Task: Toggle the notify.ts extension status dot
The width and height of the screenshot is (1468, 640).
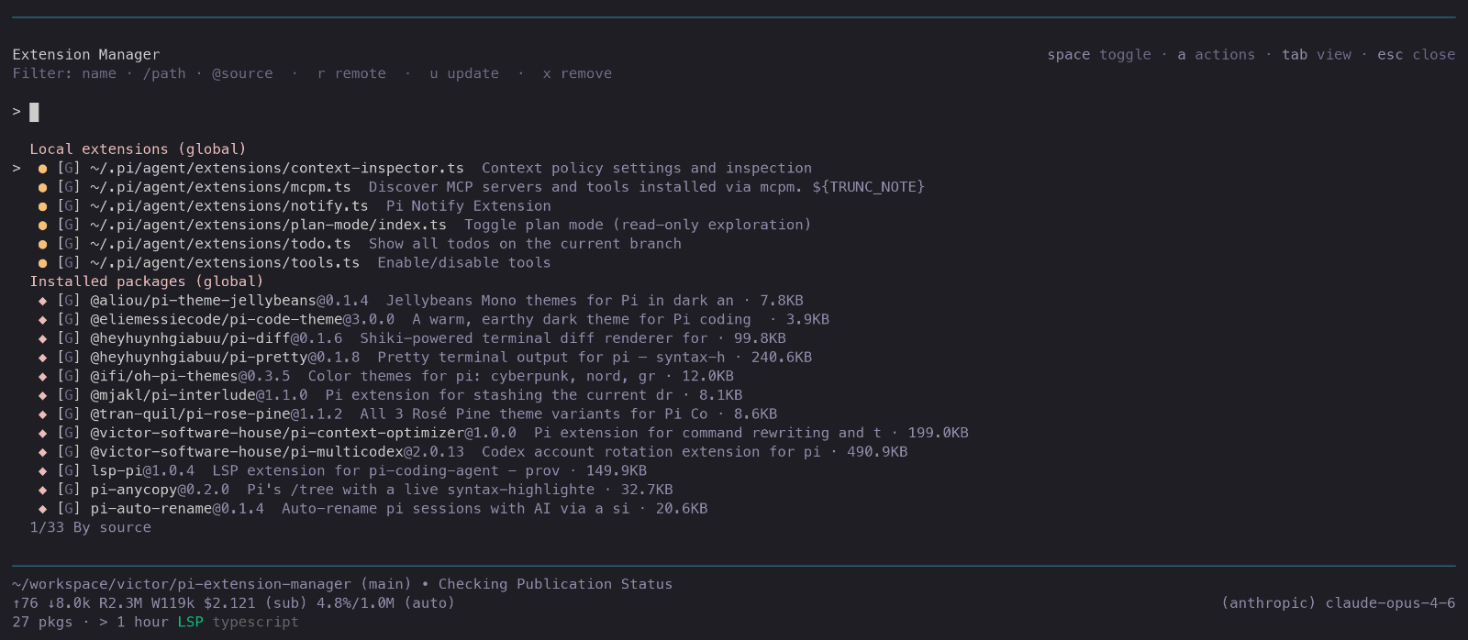Action: click(x=42, y=206)
